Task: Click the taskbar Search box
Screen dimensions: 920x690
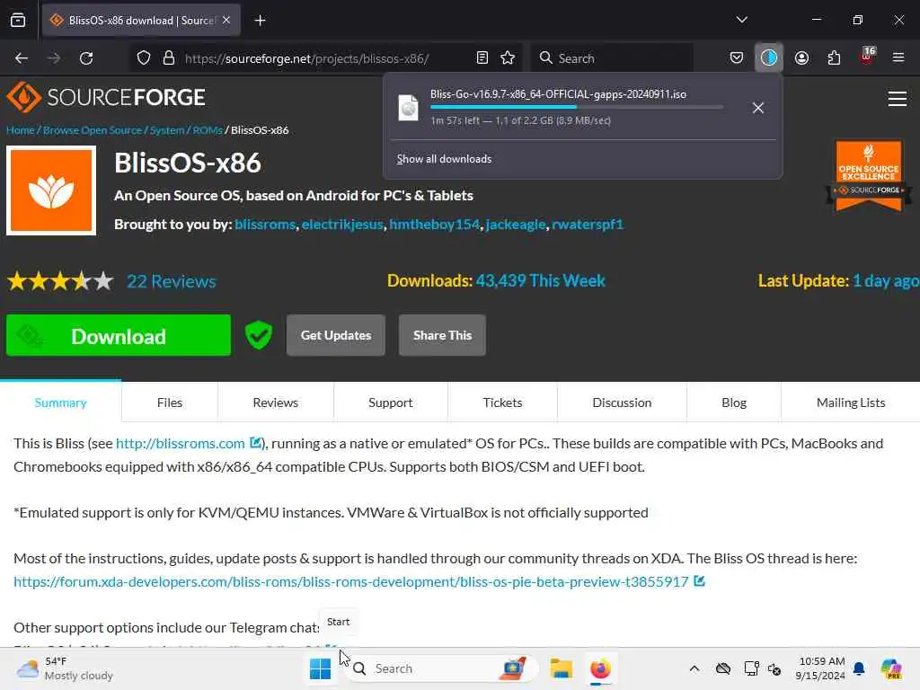Action: tap(440, 668)
